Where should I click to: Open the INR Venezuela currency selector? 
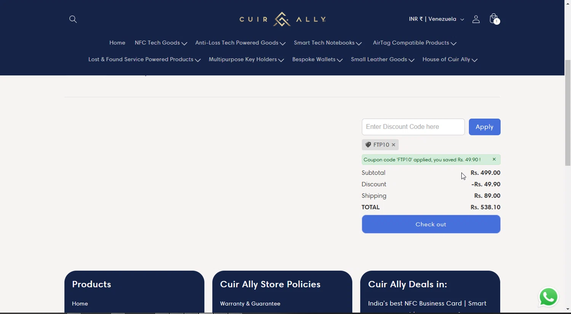(436, 19)
